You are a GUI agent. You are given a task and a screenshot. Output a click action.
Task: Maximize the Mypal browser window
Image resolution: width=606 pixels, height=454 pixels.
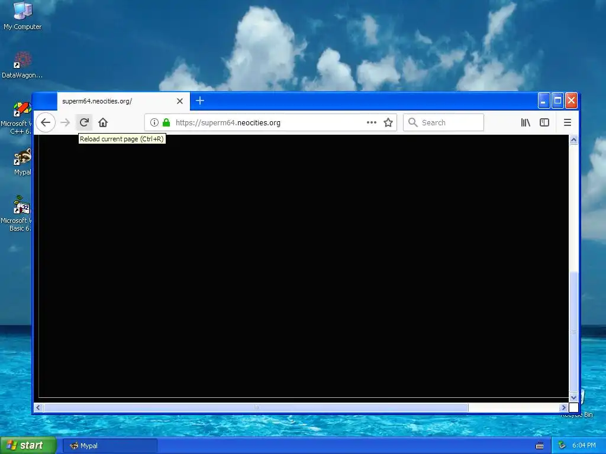click(557, 101)
